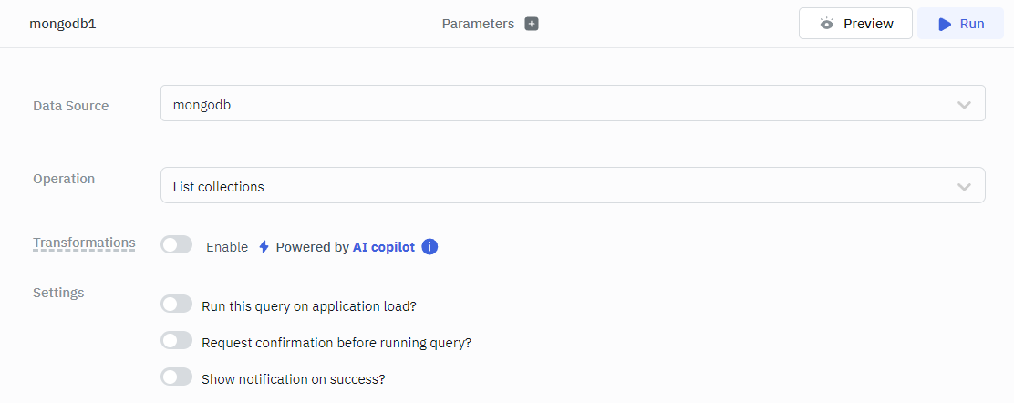
Task: Click the lightning bolt icon near Powered by
Action: click(x=264, y=246)
